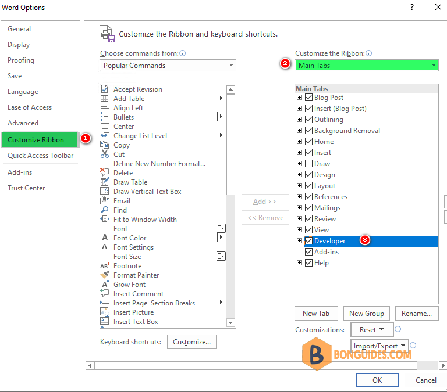This screenshot has width=447, height=392.
Task: Click the Format Painter brush icon
Action: click(105, 275)
